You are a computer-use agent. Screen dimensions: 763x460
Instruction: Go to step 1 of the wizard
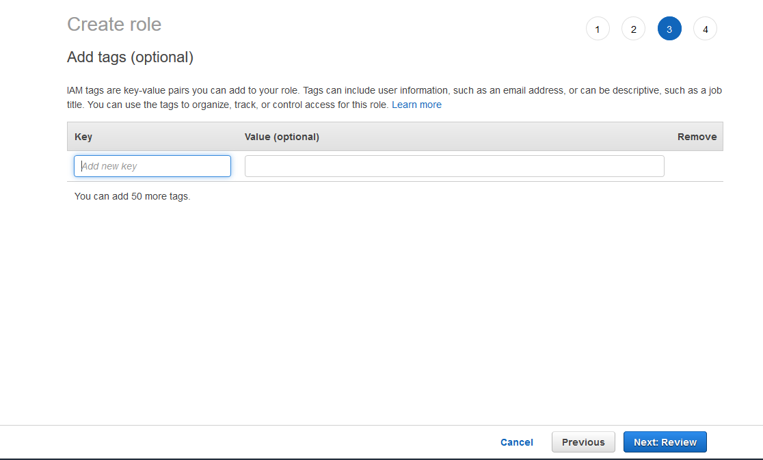tap(598, 29)
